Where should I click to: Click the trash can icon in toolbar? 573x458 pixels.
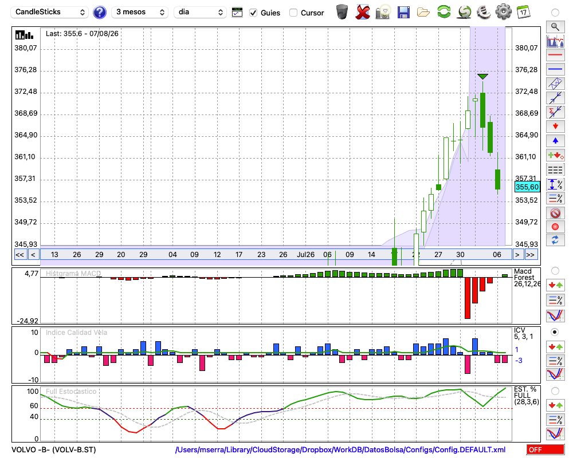342,11
